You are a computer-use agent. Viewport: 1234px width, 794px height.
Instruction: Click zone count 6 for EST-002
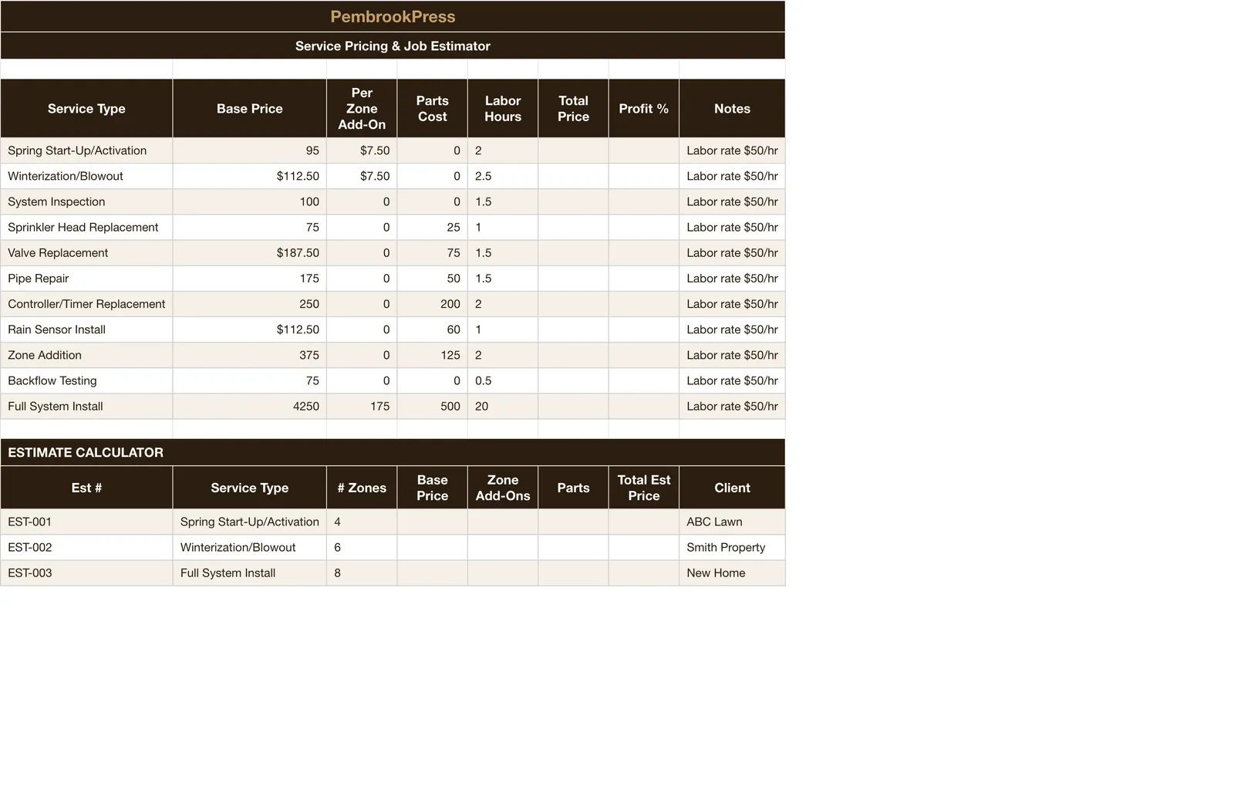point(362,547)
